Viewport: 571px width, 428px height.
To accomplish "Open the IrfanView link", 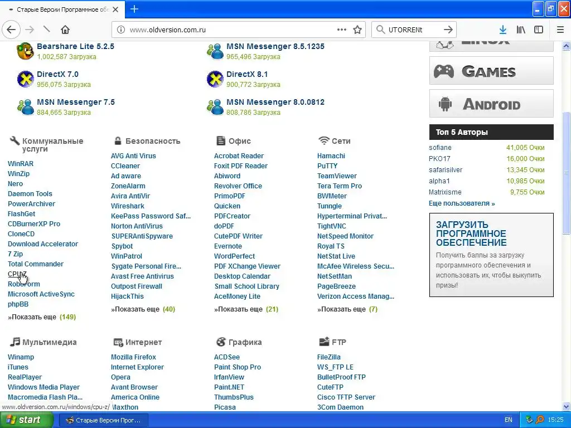I will click(x=229, y=377).
